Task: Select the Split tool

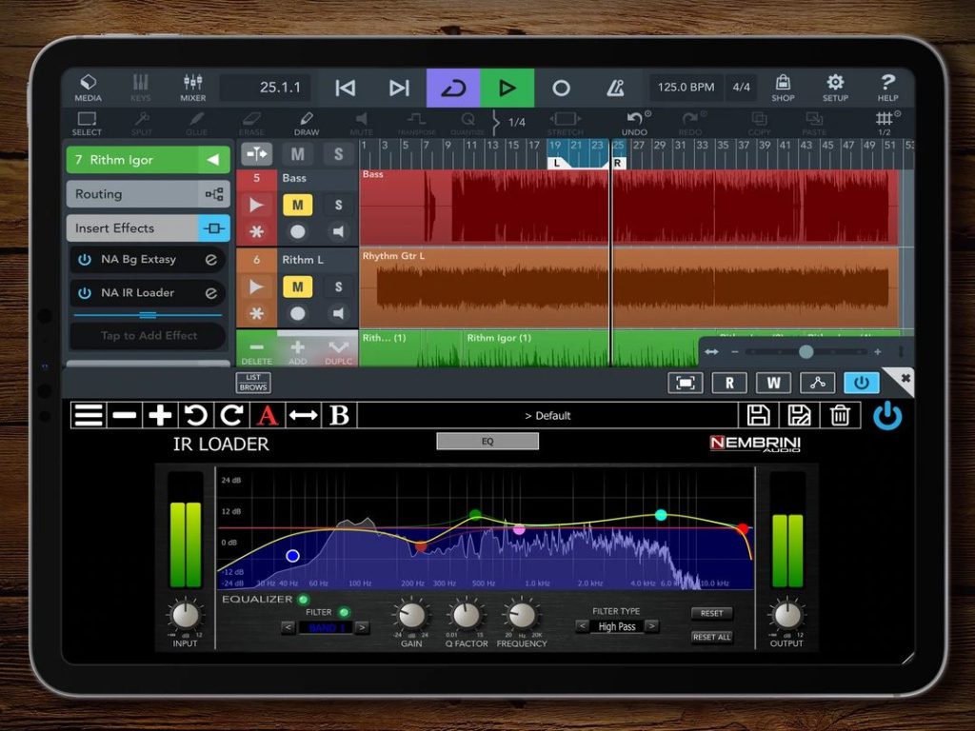Action: (x=141, y=121)
